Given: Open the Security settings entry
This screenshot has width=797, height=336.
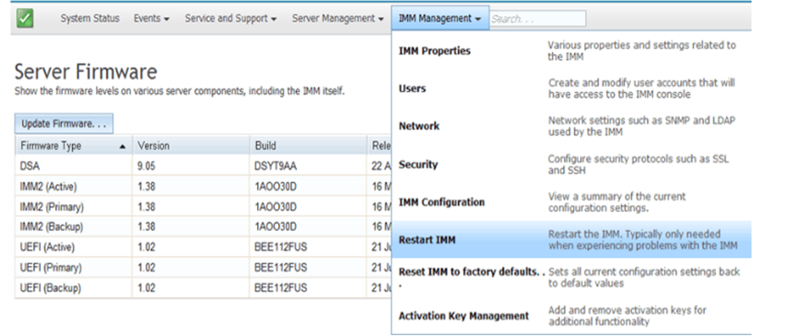Looking at the screenshot, I should point(571,165).
